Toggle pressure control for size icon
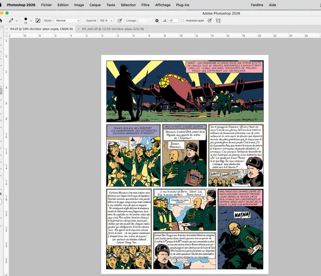Image resolution: width=321 pixels, height=276 pixels. click(x=210, y=21)
